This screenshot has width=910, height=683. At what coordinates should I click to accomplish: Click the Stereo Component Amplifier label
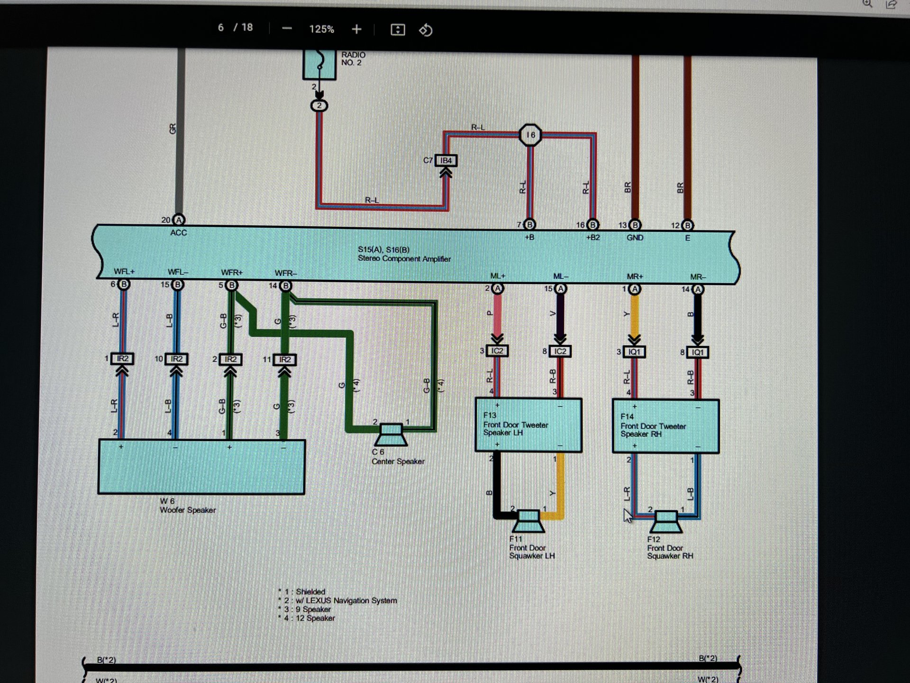404,258
